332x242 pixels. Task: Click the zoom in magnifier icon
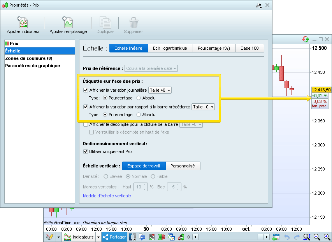(327, 237)
